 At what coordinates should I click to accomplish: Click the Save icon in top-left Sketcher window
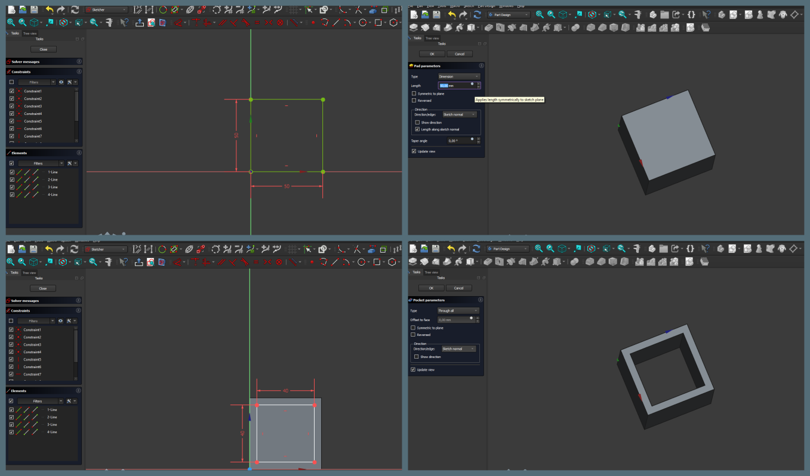pyautogui.click(x=34, y=10)
